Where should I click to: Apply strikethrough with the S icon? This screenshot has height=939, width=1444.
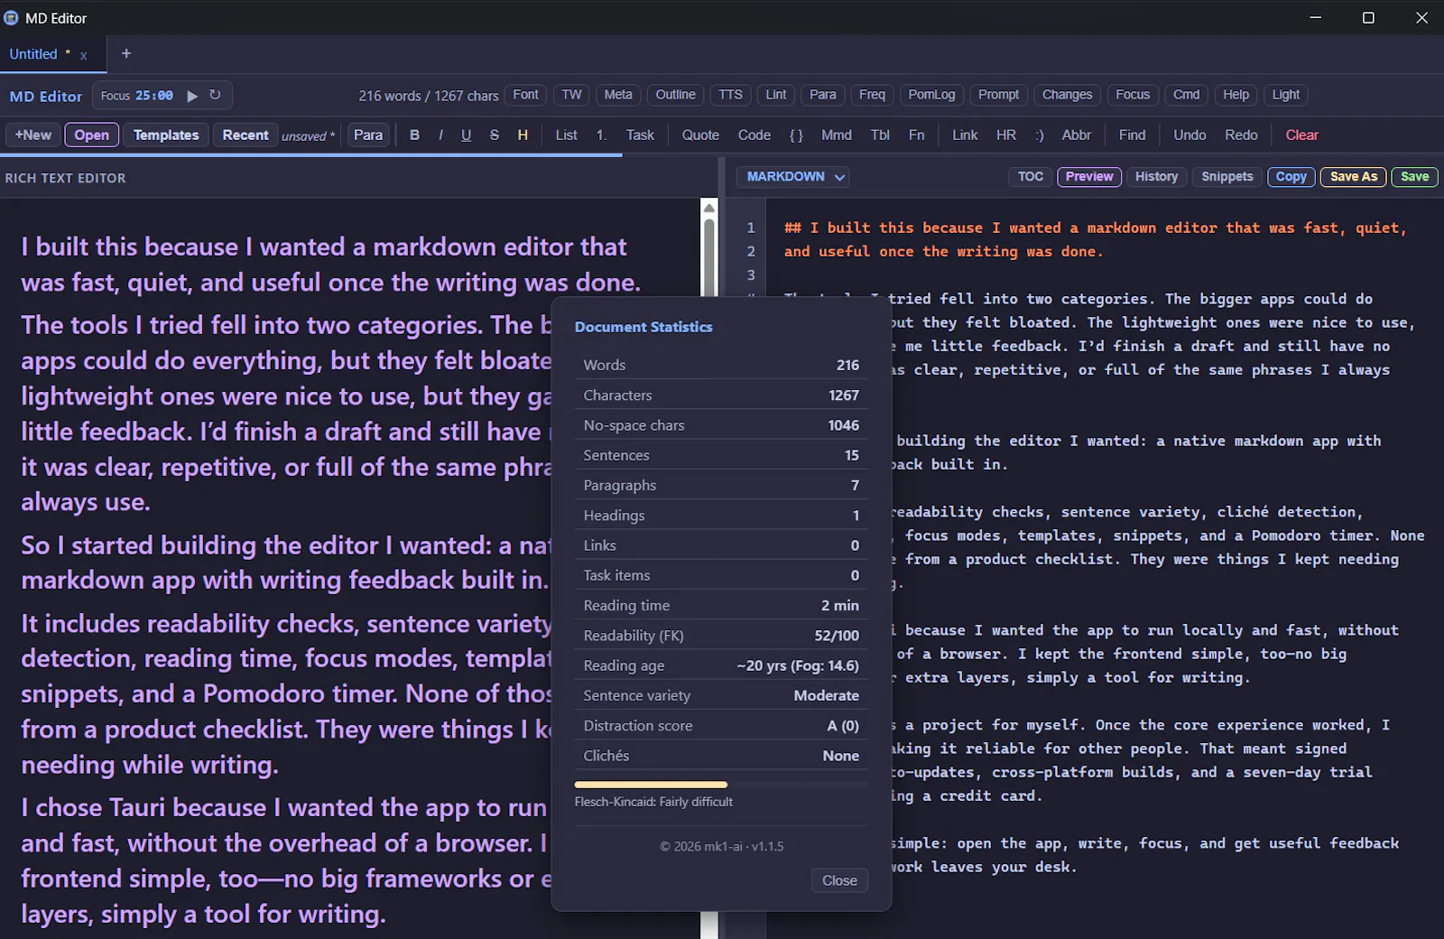[494, 135]
